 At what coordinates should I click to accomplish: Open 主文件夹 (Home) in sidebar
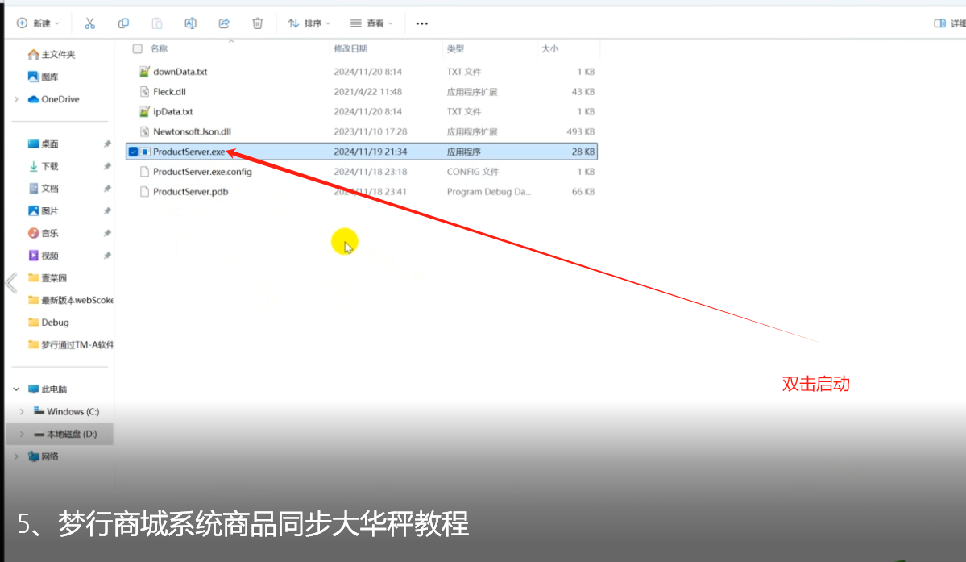coord(52,54)
